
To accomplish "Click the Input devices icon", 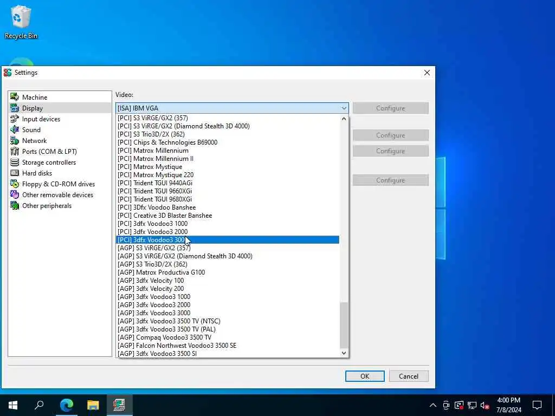I will 15,119.
